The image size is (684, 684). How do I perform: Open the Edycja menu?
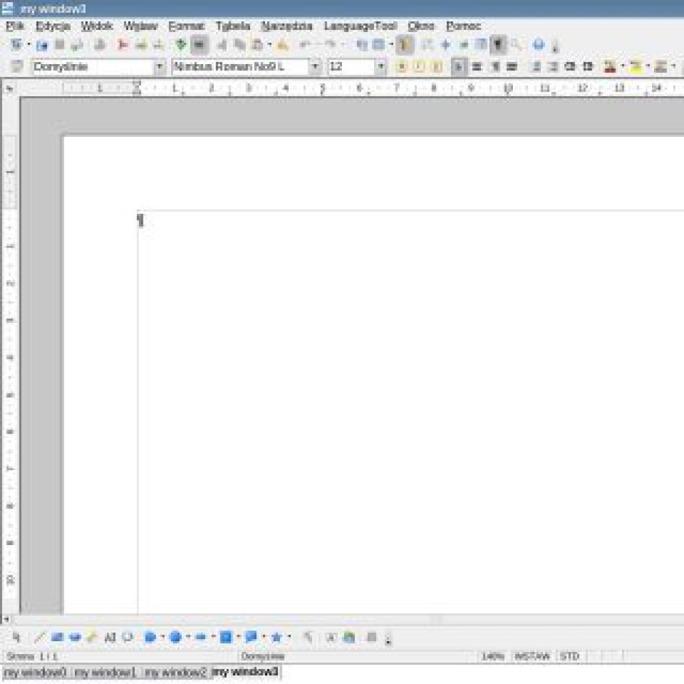click(53, 26)
